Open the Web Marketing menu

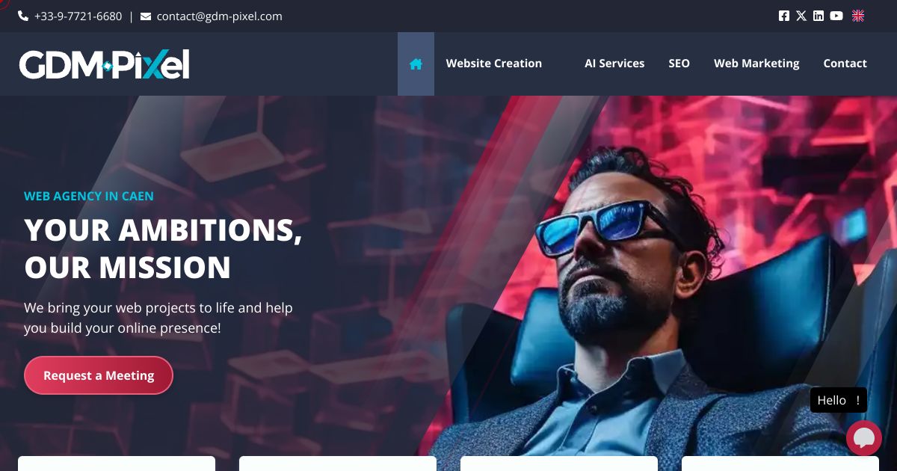pos(756,64)
